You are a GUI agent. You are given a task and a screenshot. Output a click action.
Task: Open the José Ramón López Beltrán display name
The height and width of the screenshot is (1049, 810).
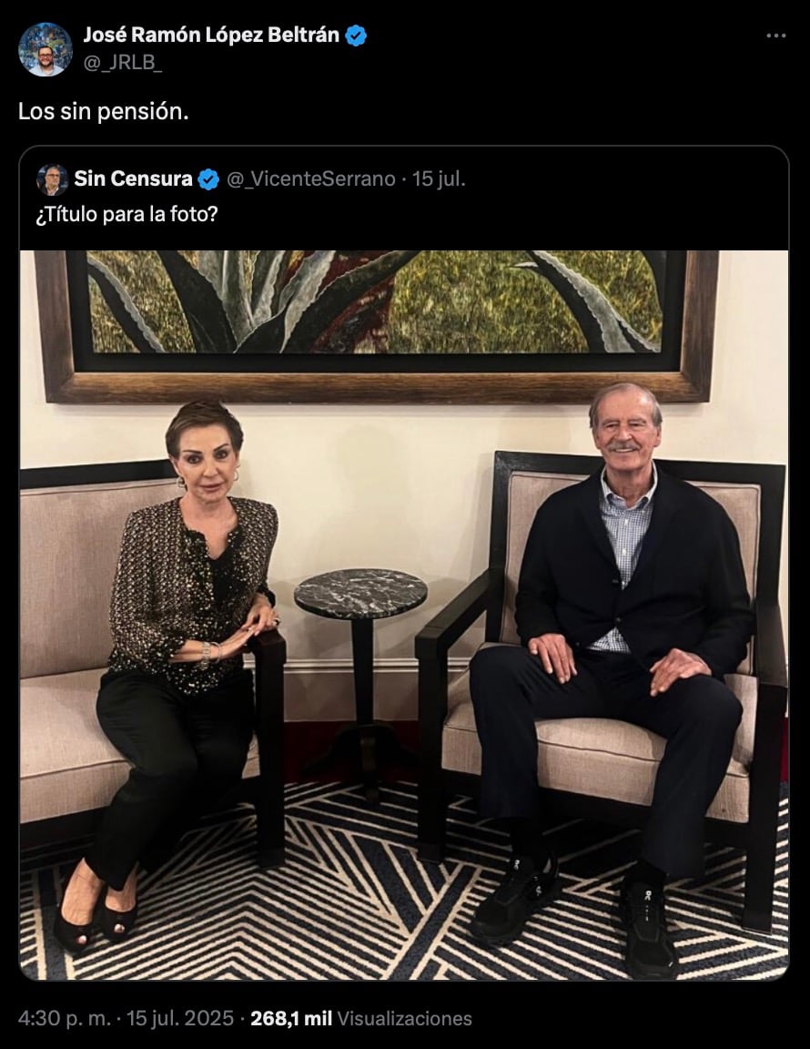click(211, 36)
